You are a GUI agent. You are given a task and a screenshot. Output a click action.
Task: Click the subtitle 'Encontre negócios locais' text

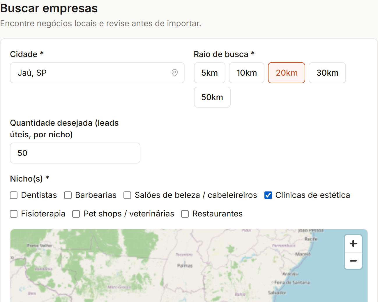[100, 23]
